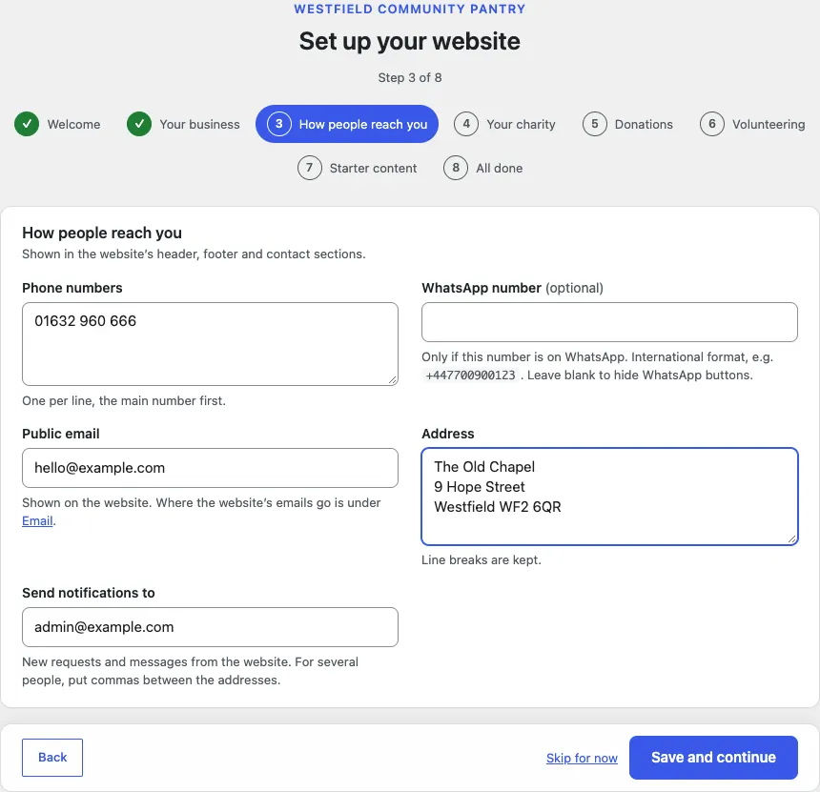Click into the WhatsApp number field
820x792 pixels.
click(609, 322)
